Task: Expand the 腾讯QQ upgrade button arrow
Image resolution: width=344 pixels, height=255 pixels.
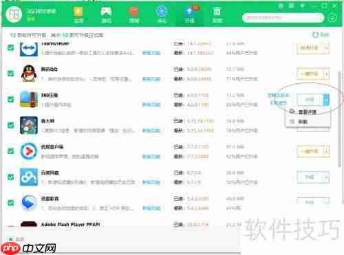Action: (x=326, y=74)
